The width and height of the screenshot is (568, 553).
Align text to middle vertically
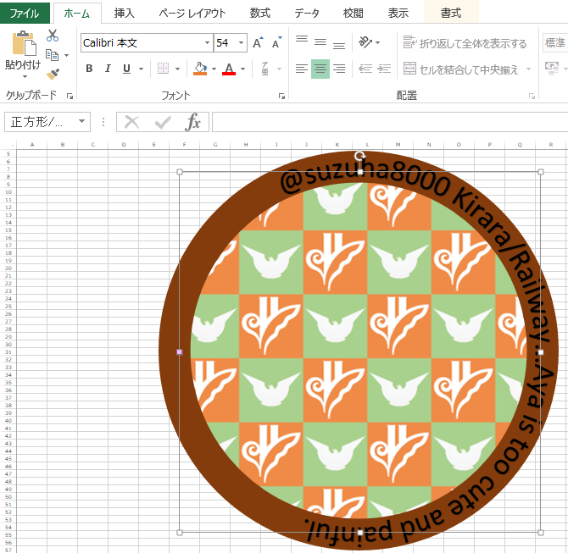click(320, 42)
